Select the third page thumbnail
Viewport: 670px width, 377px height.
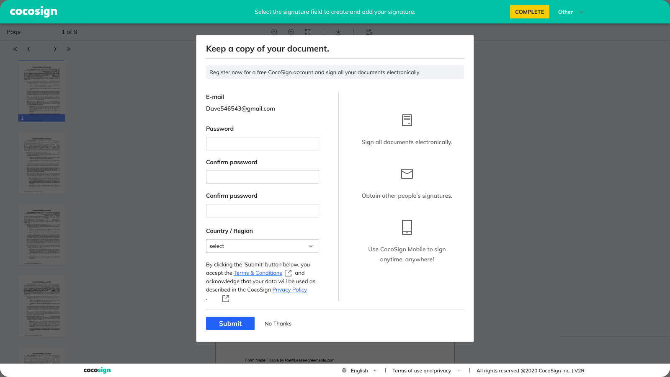[42, 235]
